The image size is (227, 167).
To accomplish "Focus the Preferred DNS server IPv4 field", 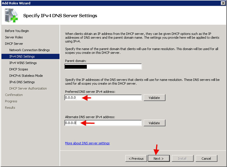I will pyautogui.click(x=103, y=98).
